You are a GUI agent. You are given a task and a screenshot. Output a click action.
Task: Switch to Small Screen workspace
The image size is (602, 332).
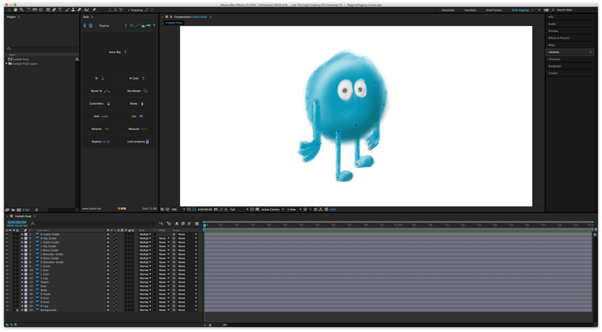(494, 10)
